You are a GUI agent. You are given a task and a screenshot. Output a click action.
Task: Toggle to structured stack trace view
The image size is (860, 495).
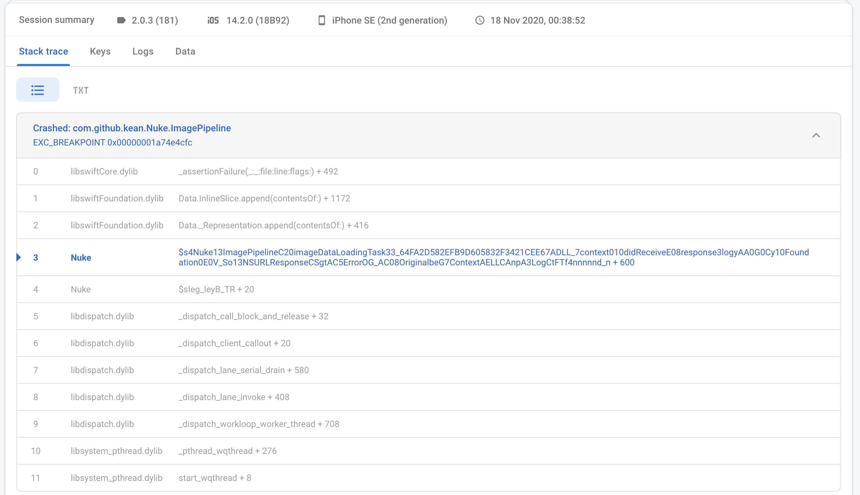click(x=37, y=90)
